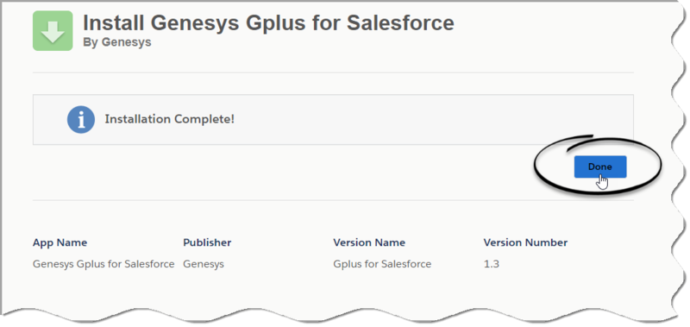Image resolution: width=690 pixels, height=327 pixels.
Task: Select the 'Genesys Gplus for Salesforce' app name value
Action: (x=103, y=264)
